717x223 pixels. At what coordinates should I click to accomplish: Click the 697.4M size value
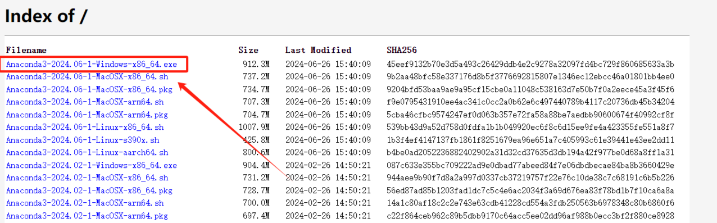[256, 216]
